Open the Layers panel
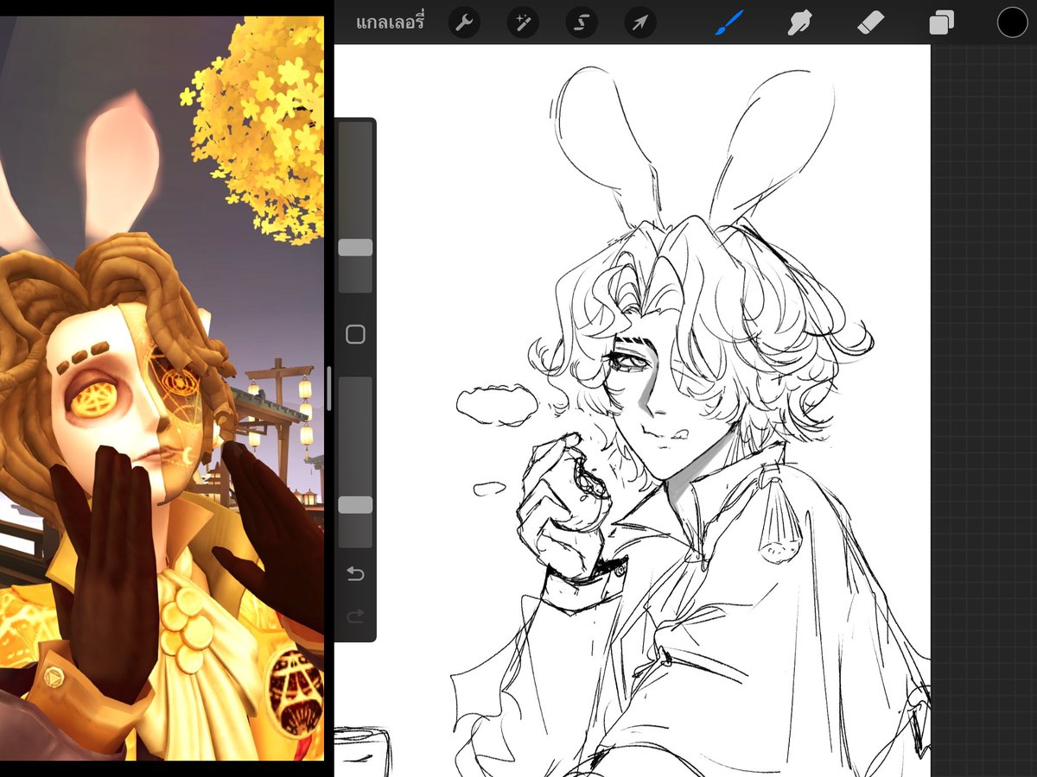 click(941, 22)
